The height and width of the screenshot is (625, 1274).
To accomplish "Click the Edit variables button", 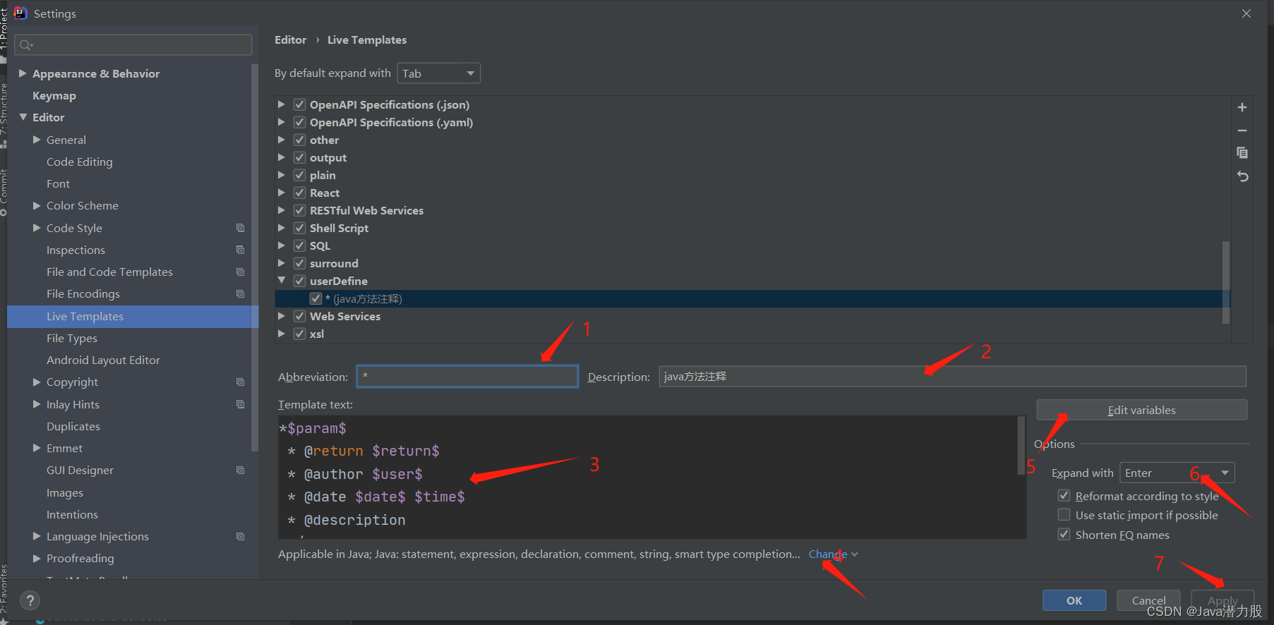I will [1141, 410].
